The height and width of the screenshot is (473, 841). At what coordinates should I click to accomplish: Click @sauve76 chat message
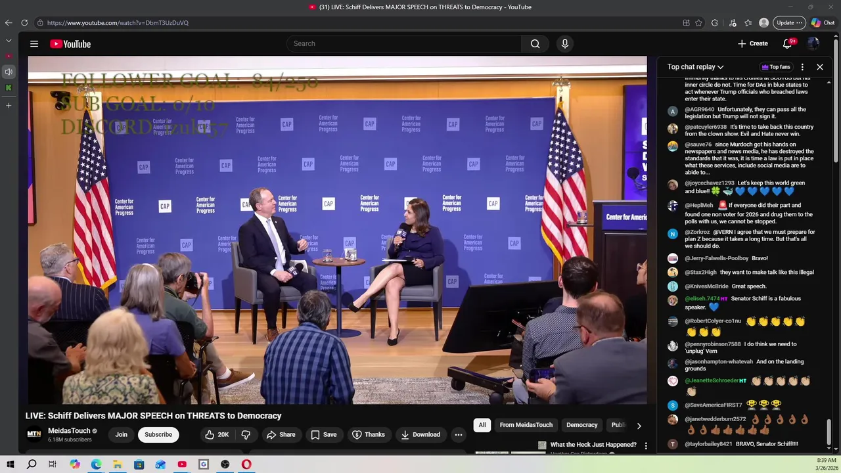(749, 158)
